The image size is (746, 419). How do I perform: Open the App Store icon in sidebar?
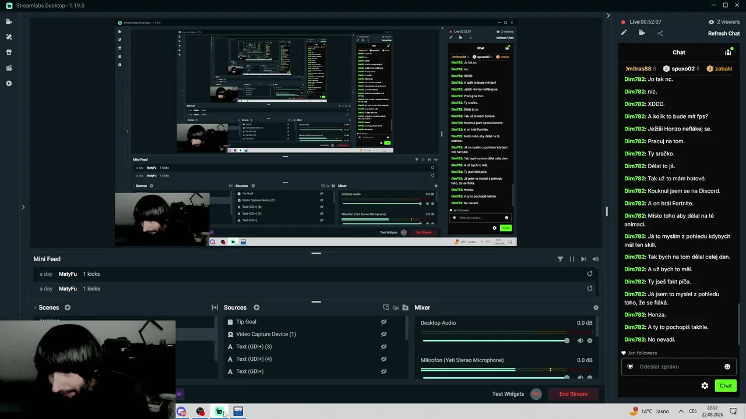[9, 52]
